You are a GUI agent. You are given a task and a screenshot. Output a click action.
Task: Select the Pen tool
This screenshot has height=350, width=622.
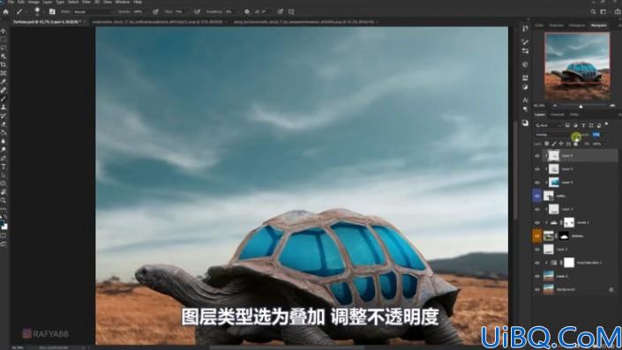click(x=4, y=158)
